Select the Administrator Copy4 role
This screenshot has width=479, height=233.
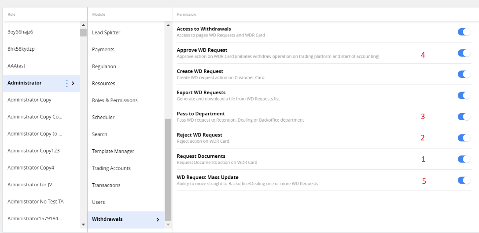click(x=41, y=167)
